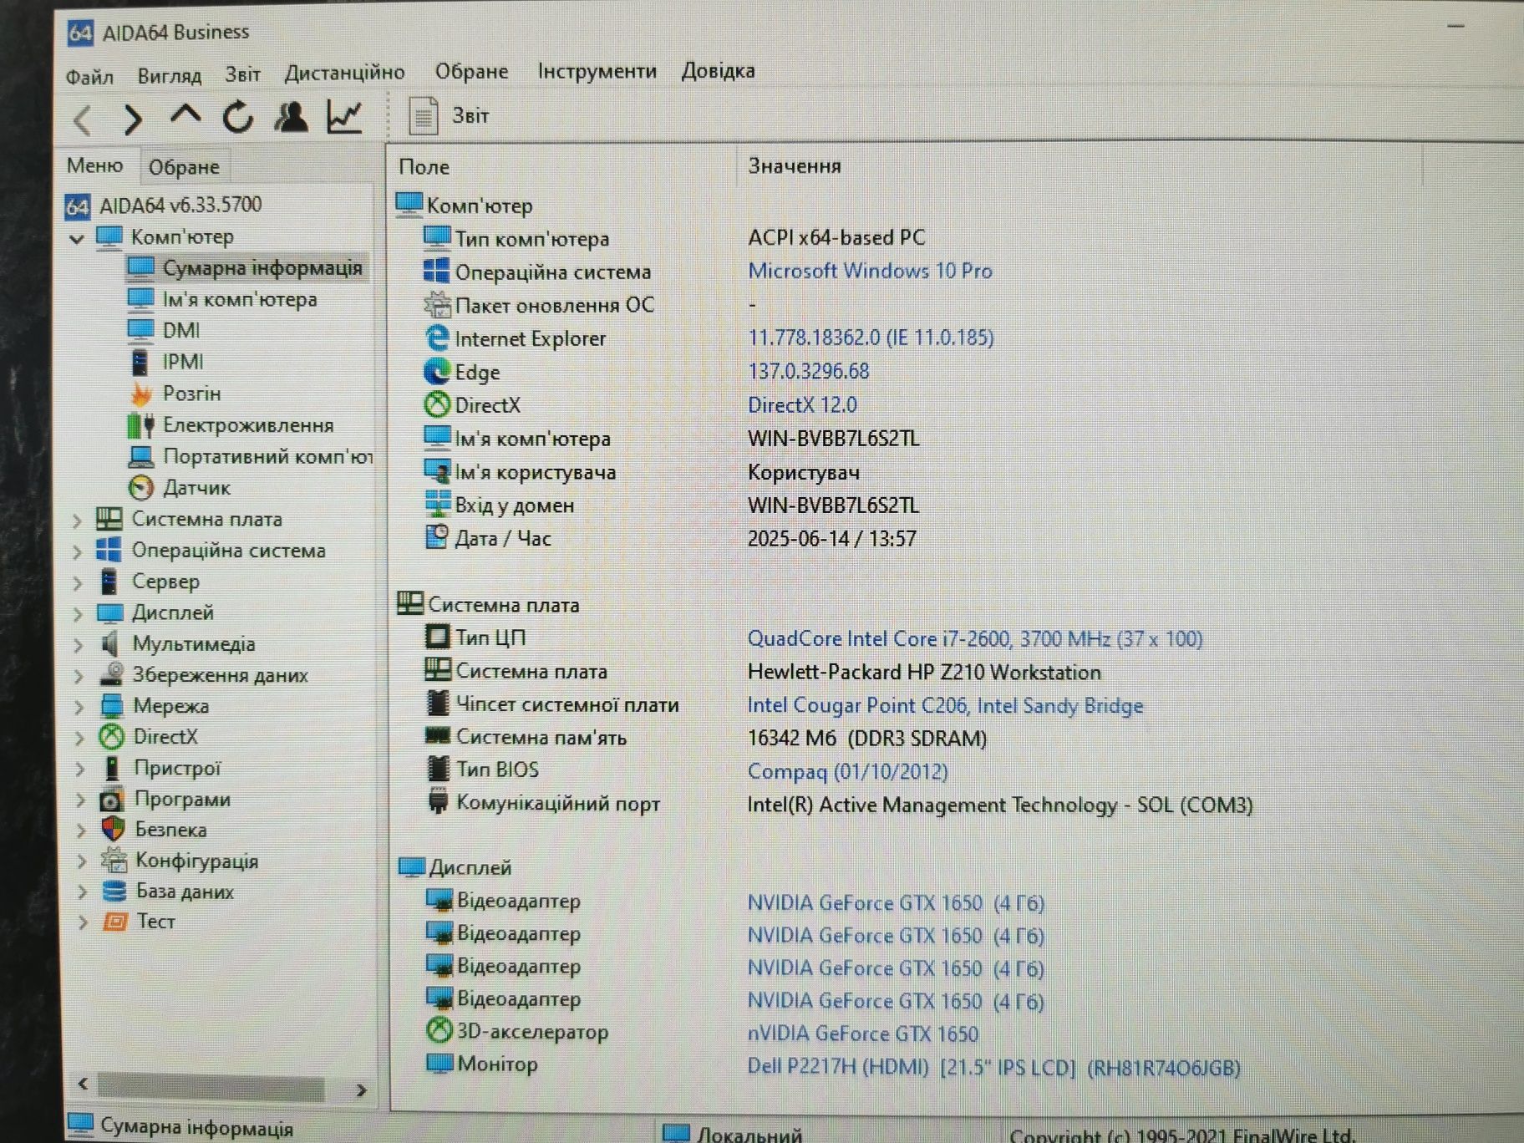Open the Microsoft Windows 10 Pro link
Image resolution: width=1524 pixels, height=1143 pixels.
[870, 271]
